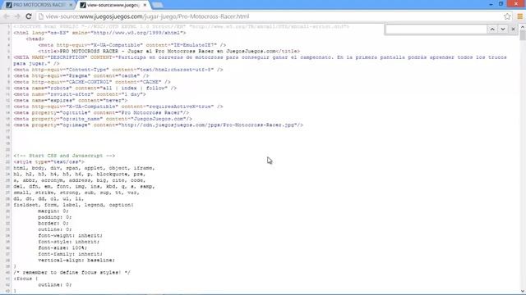Image resolution: width=526 pixels, height=295 pixels.
Task: Click the title line 'PRO MOTOCROSS RACER - Jugar'
Action: [x=168, y=51]
